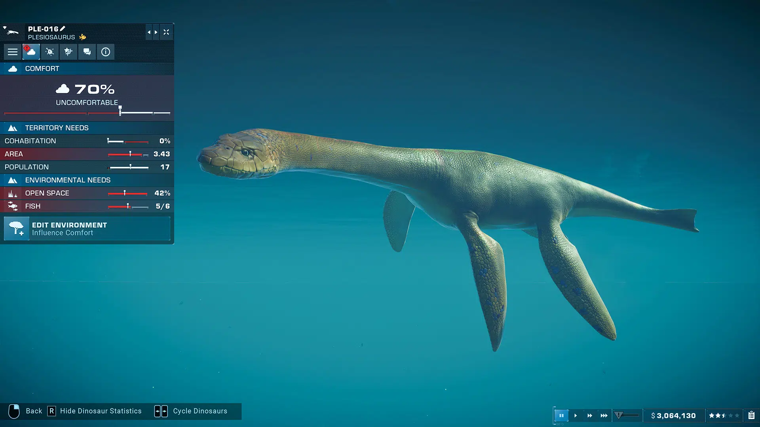Select the Fish requirement row
This screenshot has width=760, height=427.
(87, 206)
